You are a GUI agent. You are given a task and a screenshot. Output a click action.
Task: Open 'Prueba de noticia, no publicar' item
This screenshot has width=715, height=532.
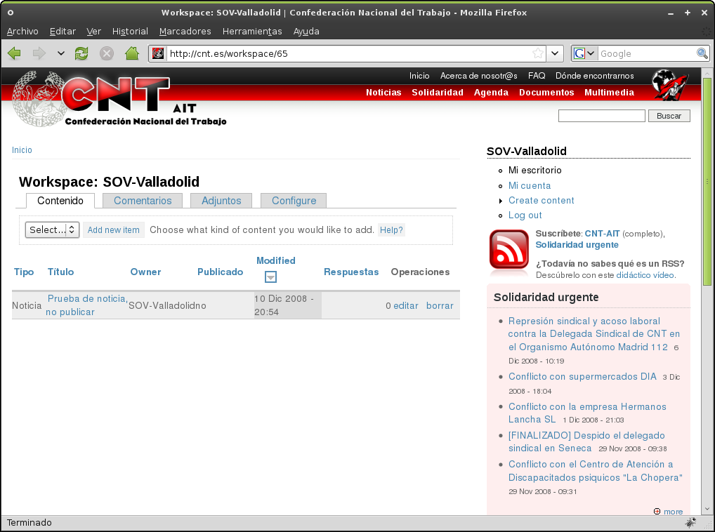86,305
